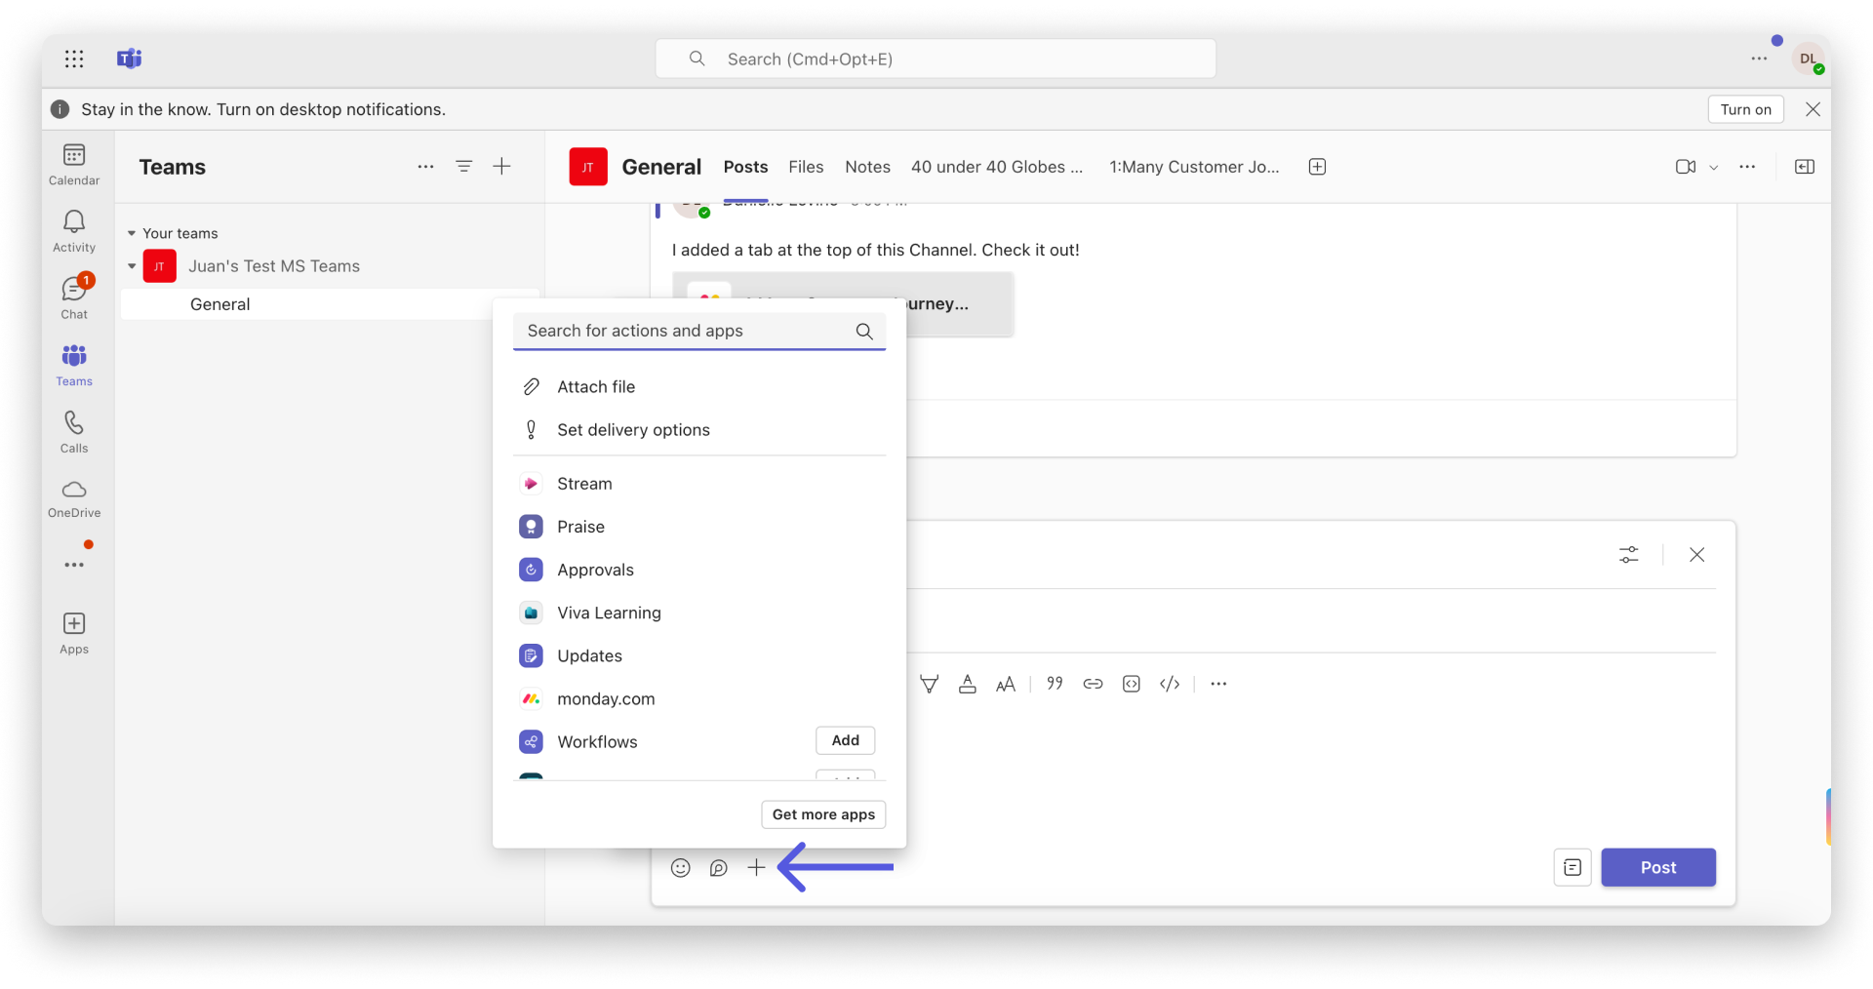Toggle compose format button beside Post
Screen dimensions: 1873x989
[1573, 867]
